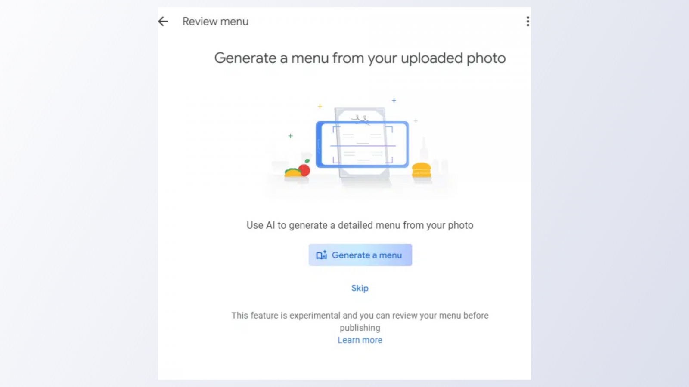The height and width of the screenshot is (387, 689).
Task: Click the yellow burger illustration
Action: pyautogui.click(x=421, y=170)
